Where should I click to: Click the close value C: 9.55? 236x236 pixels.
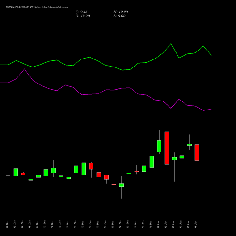pyautogui.click(x=82, y=12)
